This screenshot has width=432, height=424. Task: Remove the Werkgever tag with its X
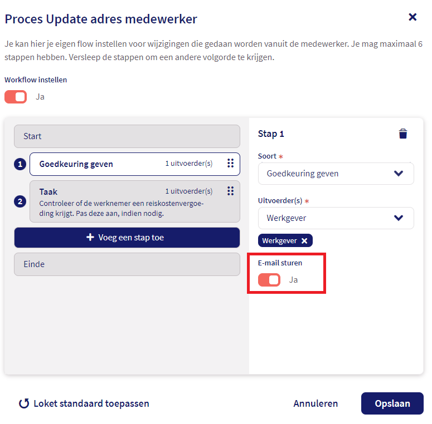[304, 241]
